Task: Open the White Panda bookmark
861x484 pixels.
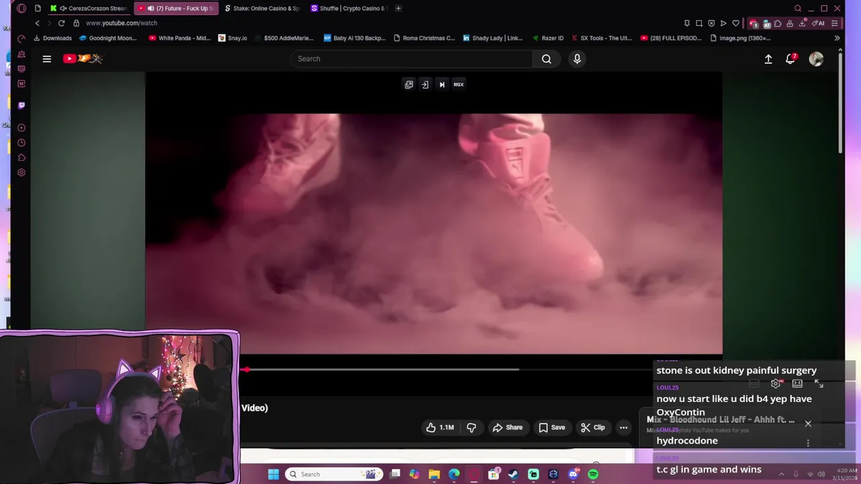Action: [x=180, y=38]
